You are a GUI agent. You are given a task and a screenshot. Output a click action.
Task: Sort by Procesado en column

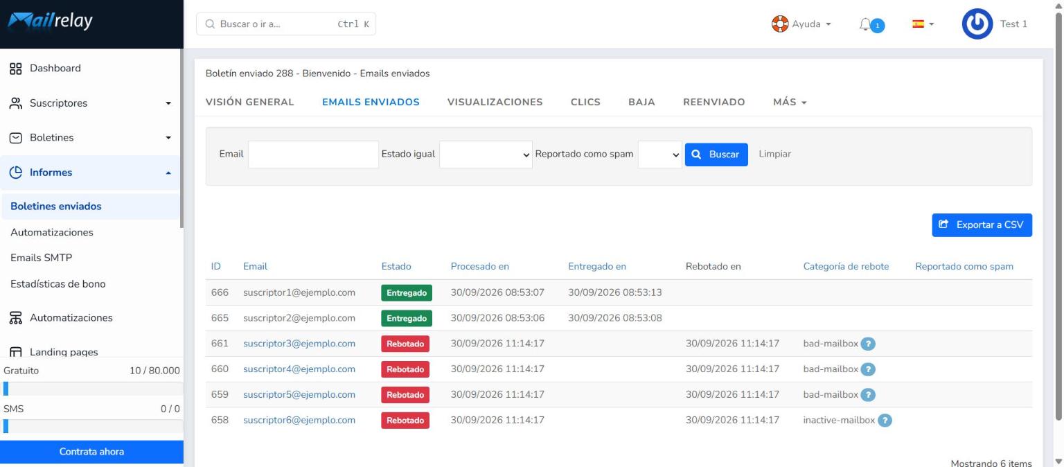[x=480, y=266]
